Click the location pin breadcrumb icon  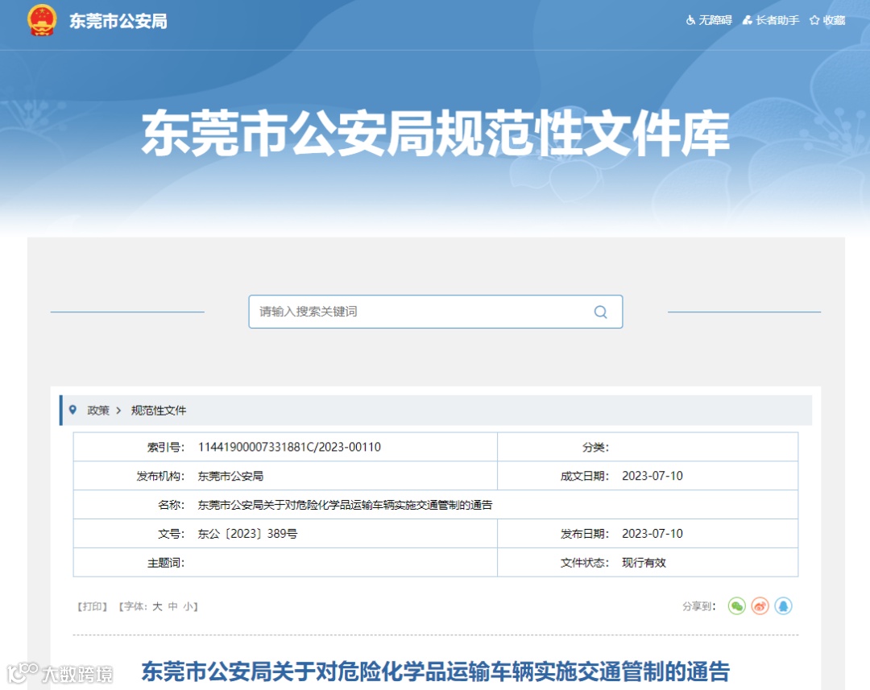[72, 410]
